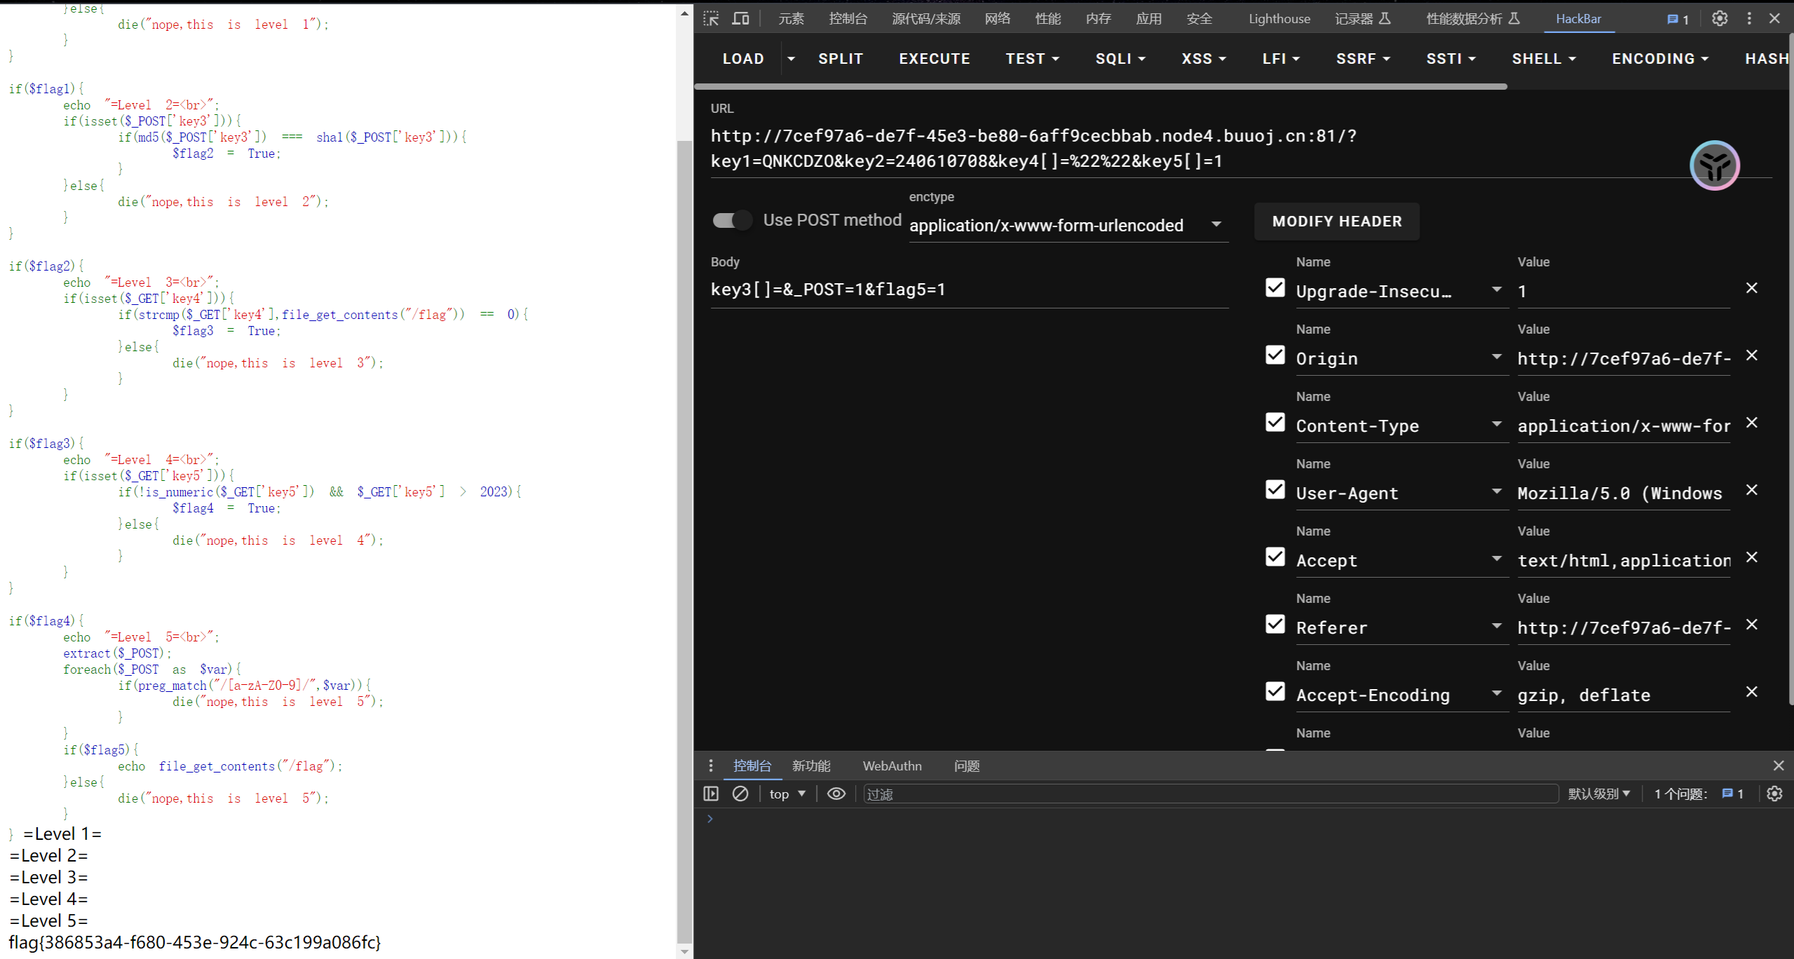Click the HackBar horizontal scrollbar
The height and width of the screenshot is (959, 1794).
pyautogui.click(x=1101, y=86)
